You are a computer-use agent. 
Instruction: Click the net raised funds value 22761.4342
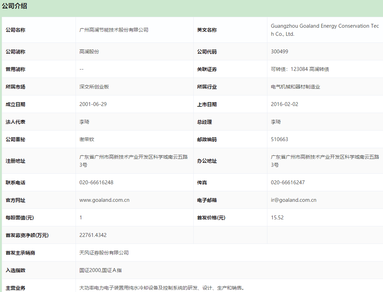pyautogui.click(x=93, y=235)
